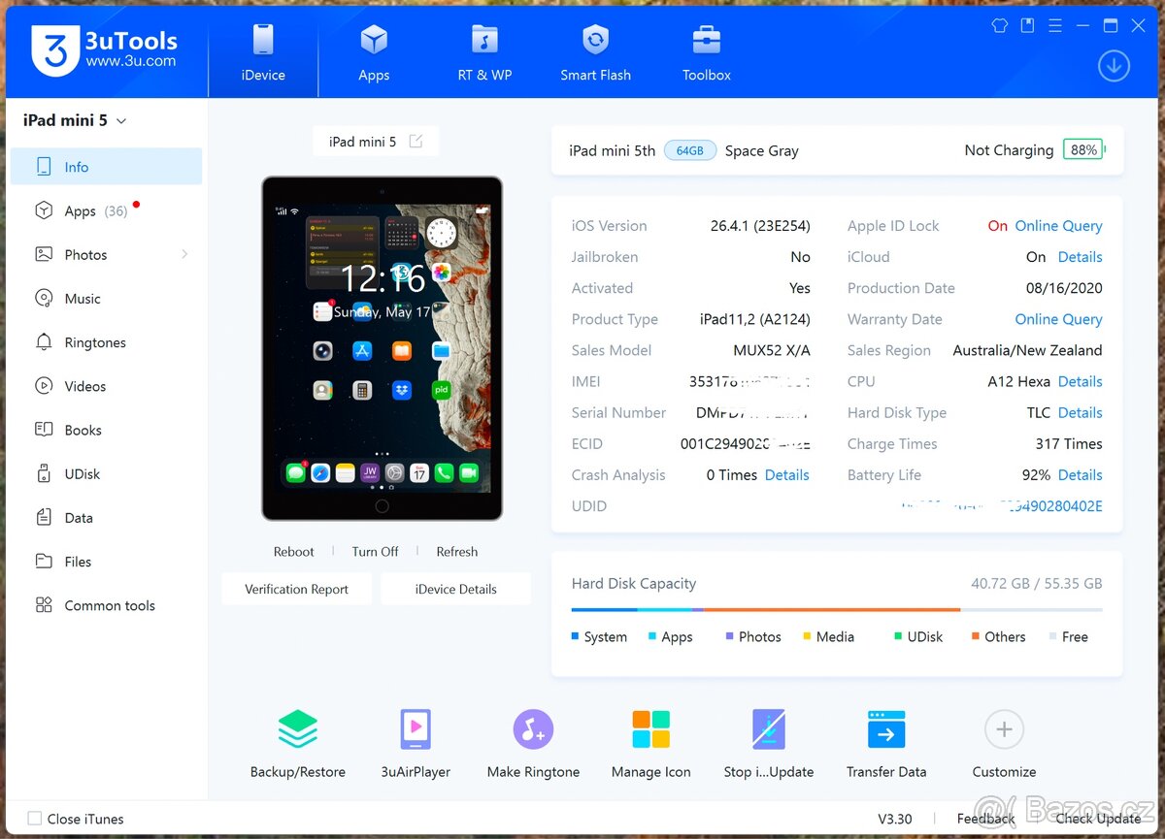Open Stop iOS Update tool

tap(768, 744)
